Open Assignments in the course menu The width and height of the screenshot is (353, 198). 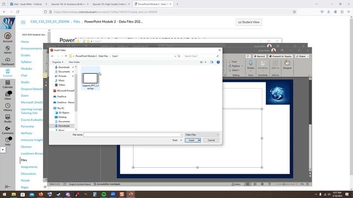click(29, 167)
